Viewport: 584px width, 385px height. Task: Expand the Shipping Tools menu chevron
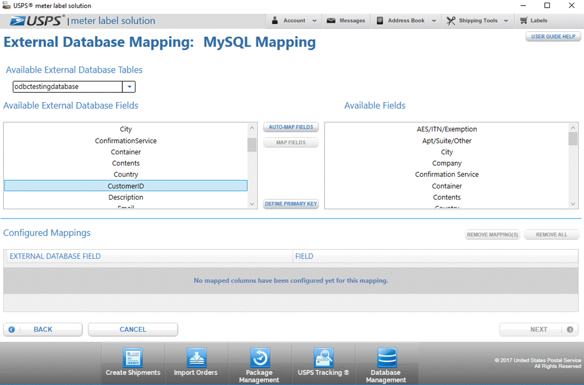[506, 21]
